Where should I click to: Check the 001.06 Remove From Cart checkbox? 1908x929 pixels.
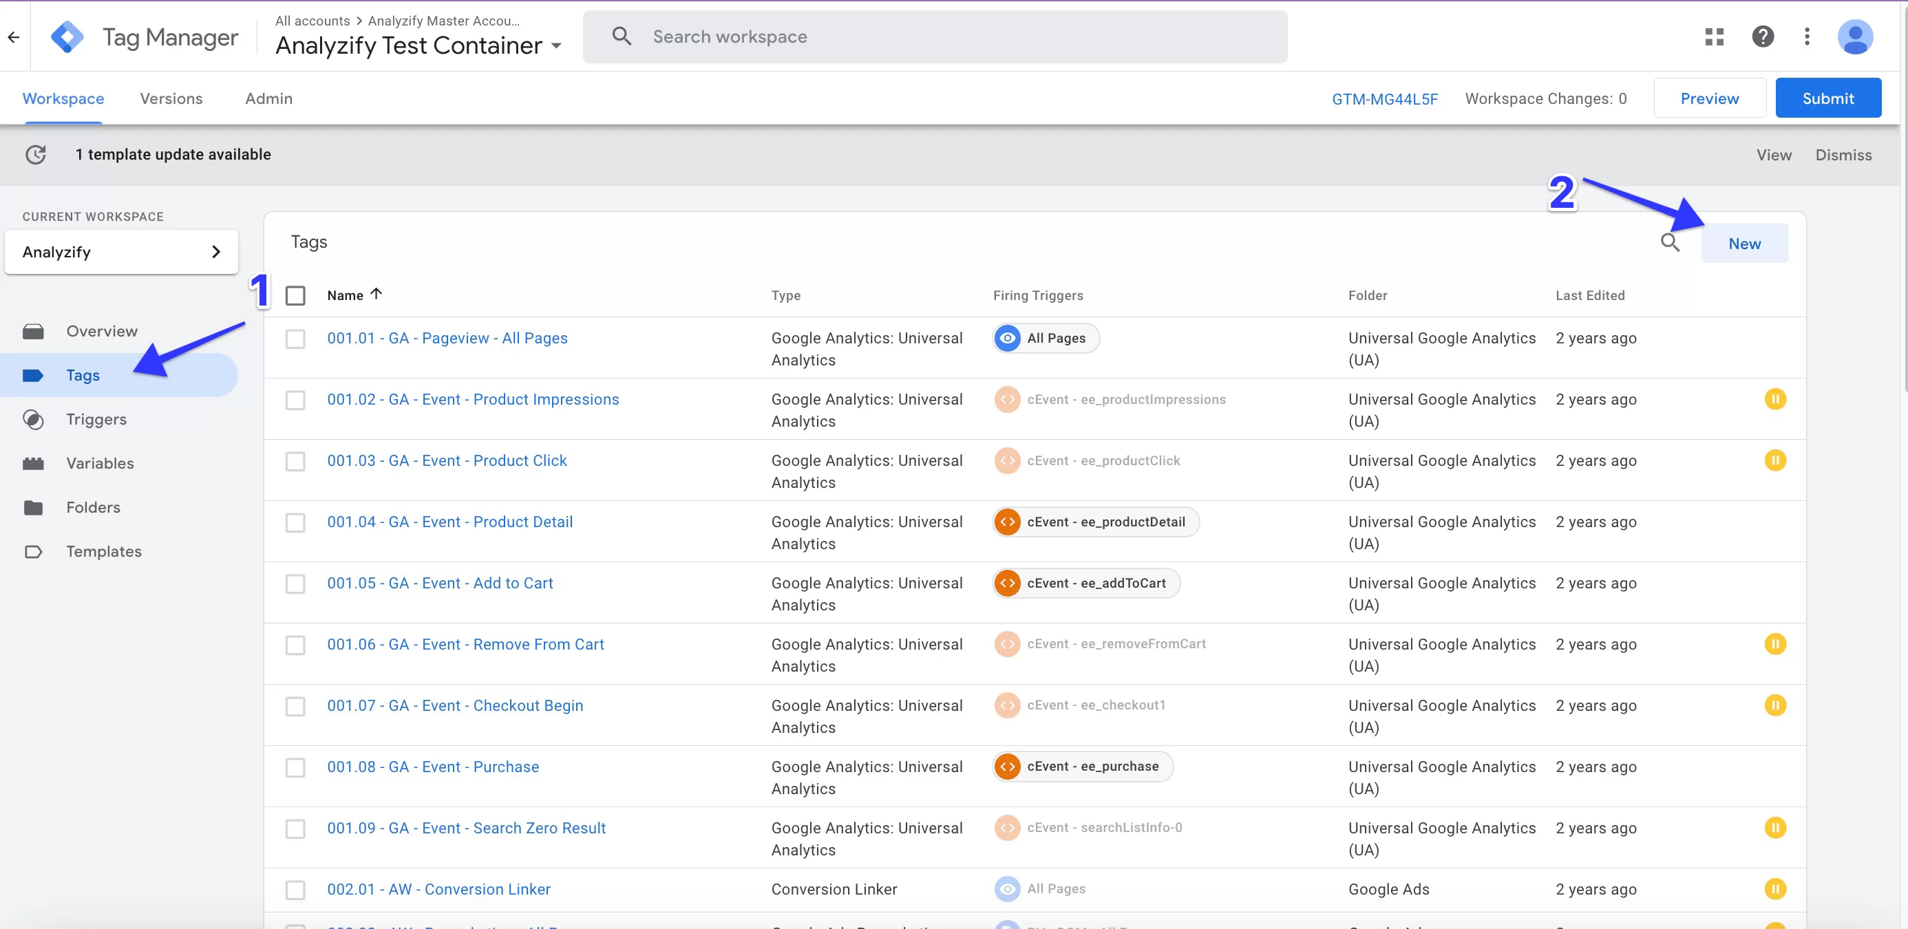[x=295, y=646]
